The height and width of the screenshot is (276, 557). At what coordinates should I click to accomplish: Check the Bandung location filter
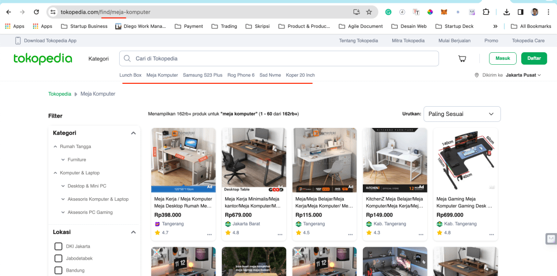[x=58, y=271]
